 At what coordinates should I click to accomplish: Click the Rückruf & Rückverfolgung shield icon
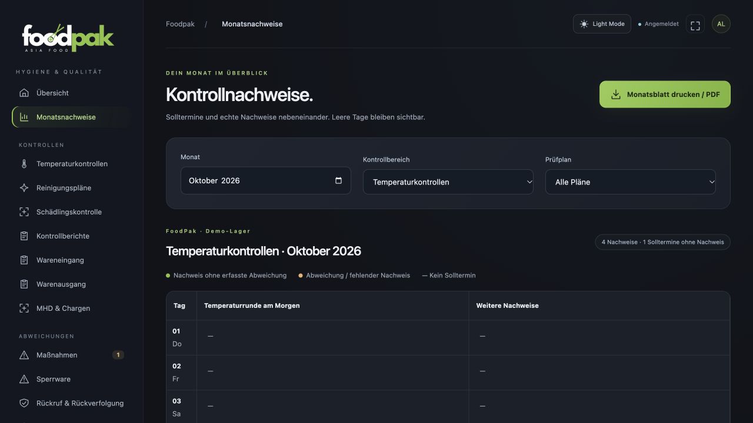(24, 403)
